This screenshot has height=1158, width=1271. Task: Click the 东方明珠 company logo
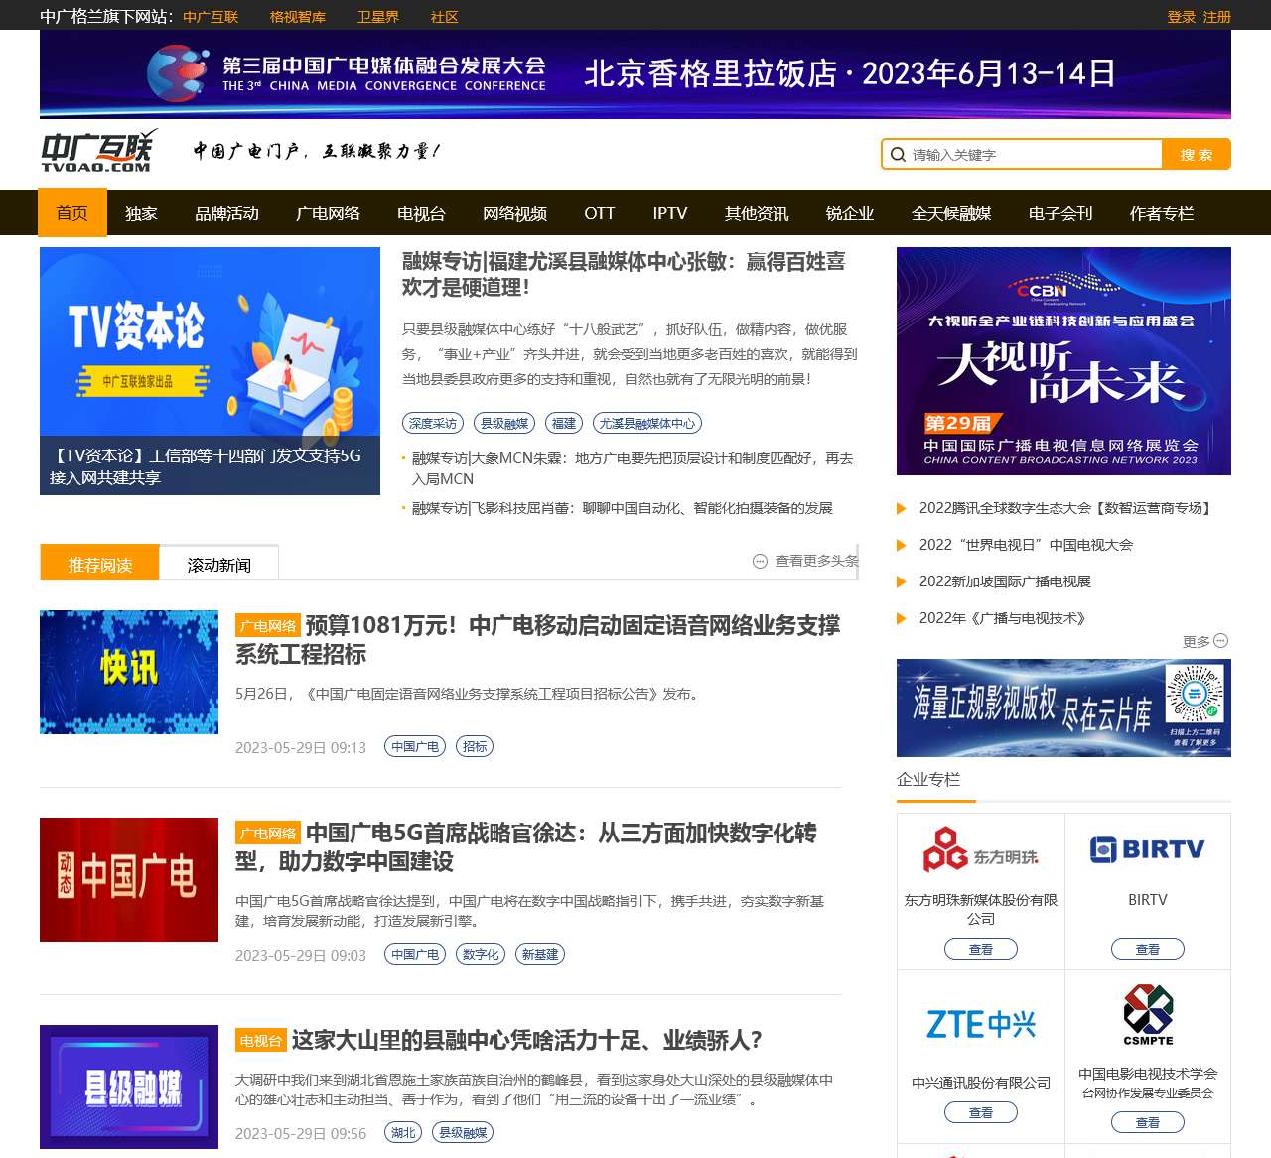980,850
